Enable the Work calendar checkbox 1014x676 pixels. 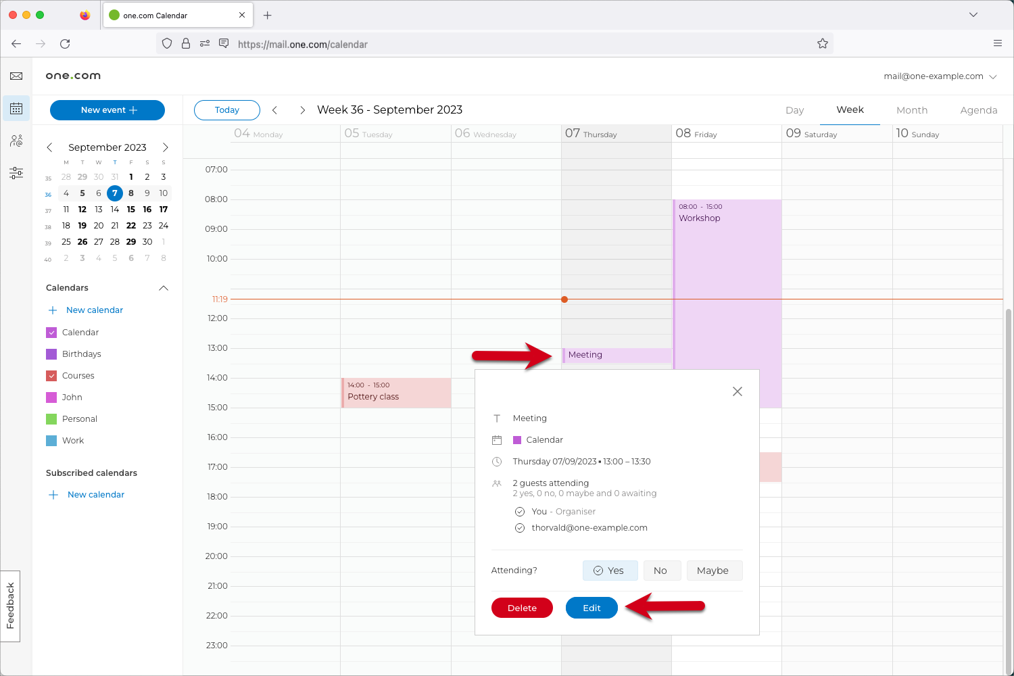click(51, 441)
